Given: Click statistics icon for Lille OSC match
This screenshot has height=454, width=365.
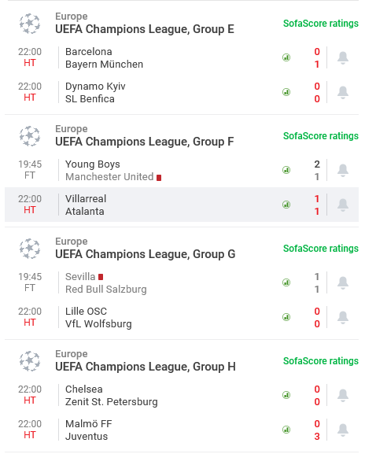Looking at the screenshot, I should (286, 317).
